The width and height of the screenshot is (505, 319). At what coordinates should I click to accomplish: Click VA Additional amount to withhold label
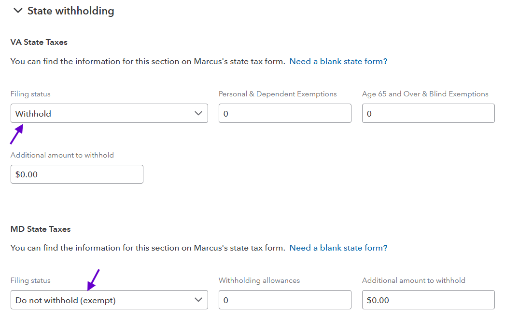pos(62,155)
